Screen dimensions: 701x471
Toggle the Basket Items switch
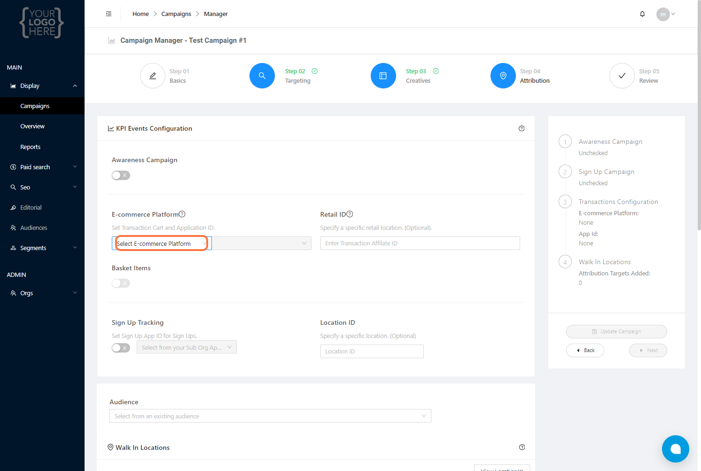pyautogui.click(x=121, y=283)
